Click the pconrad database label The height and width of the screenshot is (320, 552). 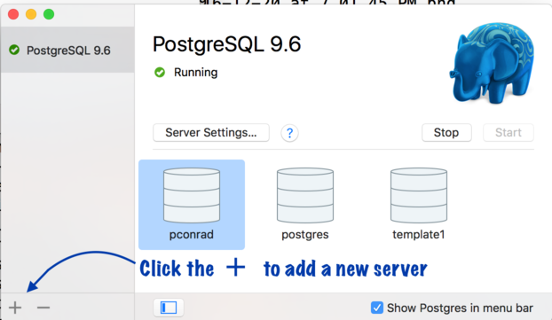pos(191,235)
